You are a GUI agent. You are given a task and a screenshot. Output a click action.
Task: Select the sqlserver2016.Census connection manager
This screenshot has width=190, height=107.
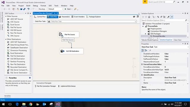66,86
